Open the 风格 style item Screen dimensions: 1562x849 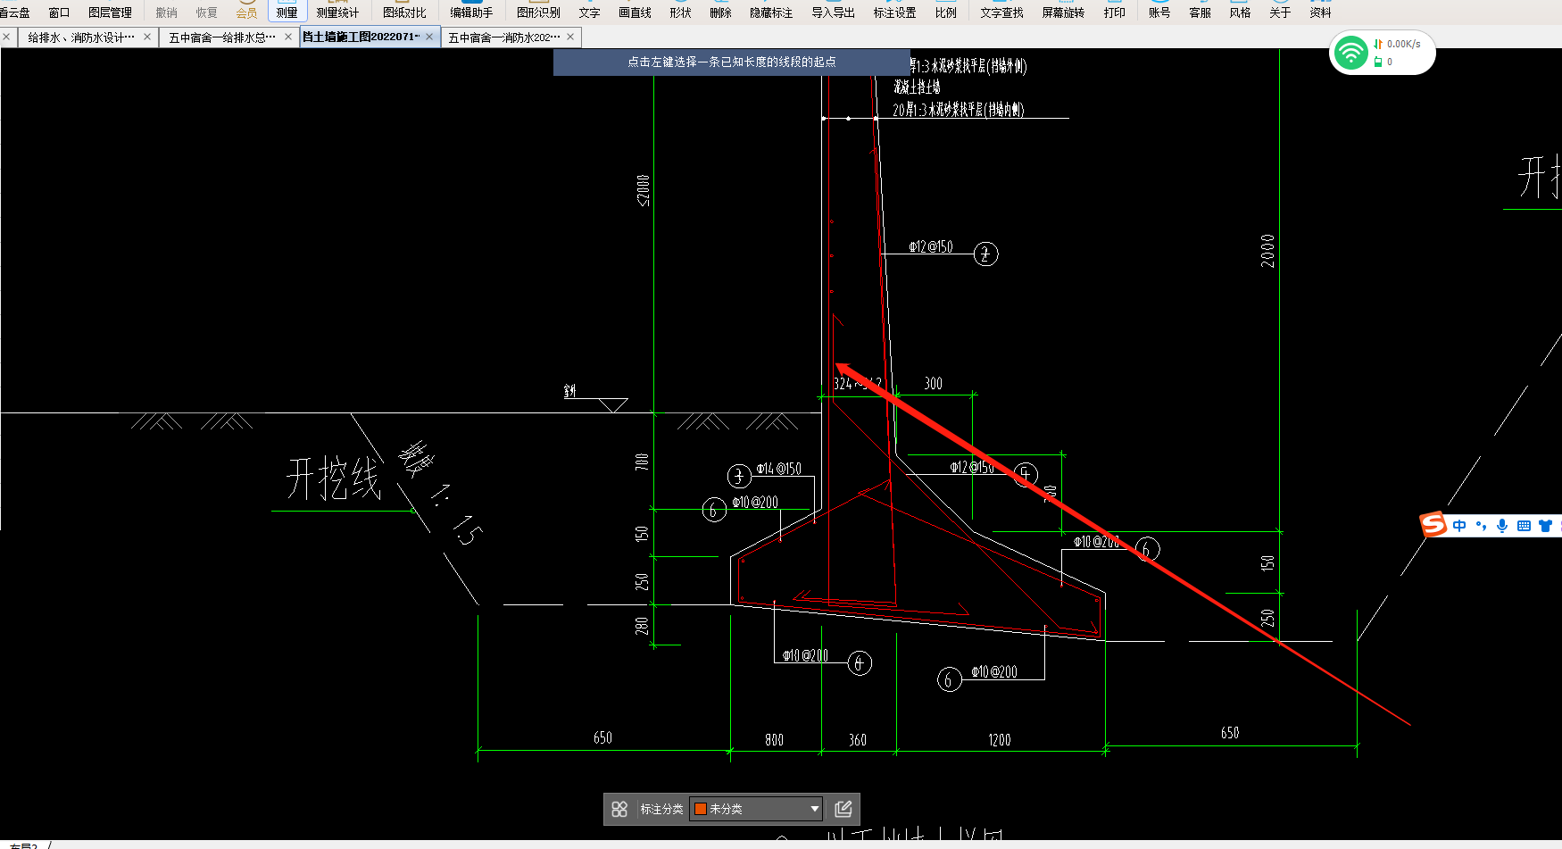point(1240,12)
